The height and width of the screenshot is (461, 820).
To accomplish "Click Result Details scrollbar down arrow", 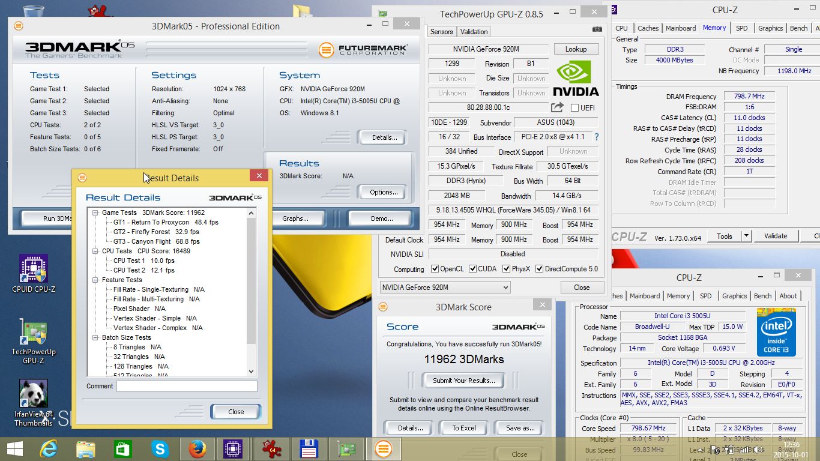I will coord(251,372).
